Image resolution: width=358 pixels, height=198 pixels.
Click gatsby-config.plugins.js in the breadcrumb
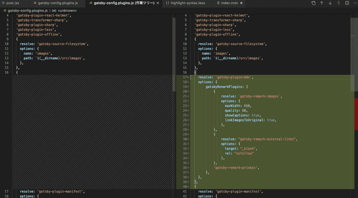click(28, 10)
